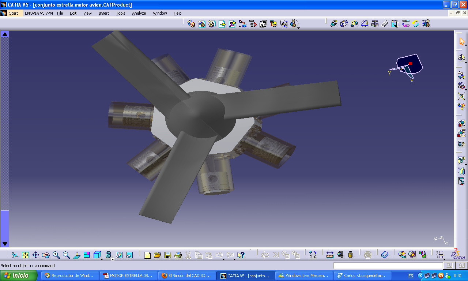Click the Isometric View cube icon
The width and height of the screenshot is (468, 281).
(x=97, y=255)
